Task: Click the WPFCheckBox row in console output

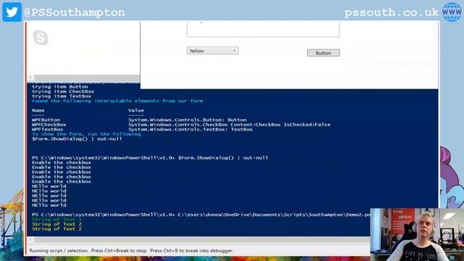Action: pyautogui.click(x=181, y=125)
